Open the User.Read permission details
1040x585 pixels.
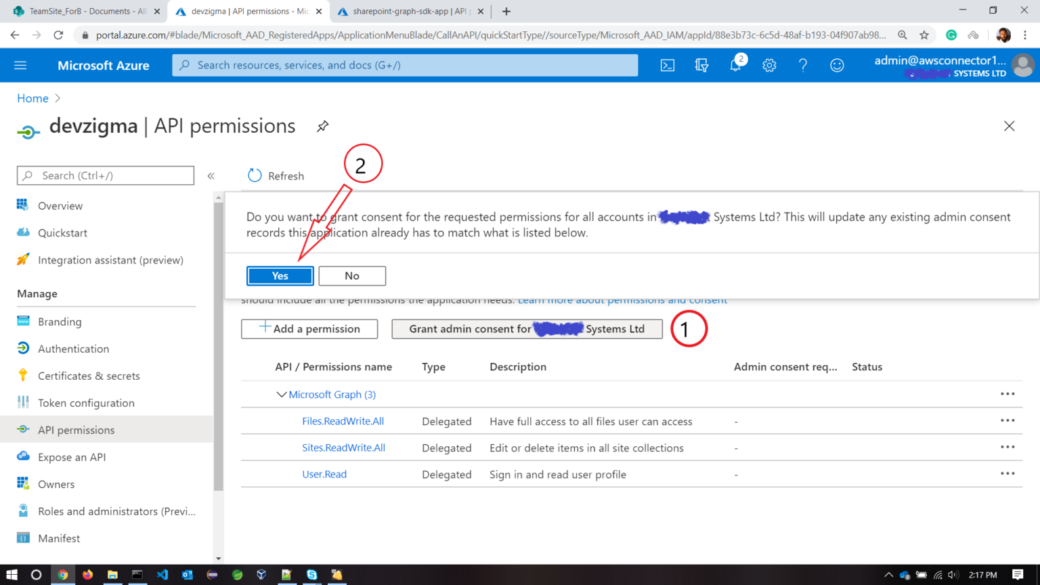(324, 474)
